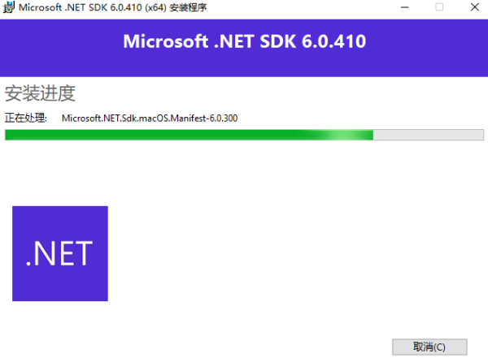Minimize the installer window

404,7
